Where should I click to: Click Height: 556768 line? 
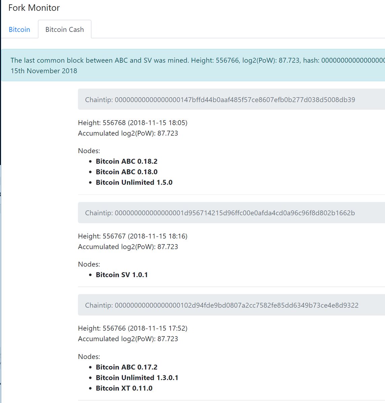(x=133, y=123)
